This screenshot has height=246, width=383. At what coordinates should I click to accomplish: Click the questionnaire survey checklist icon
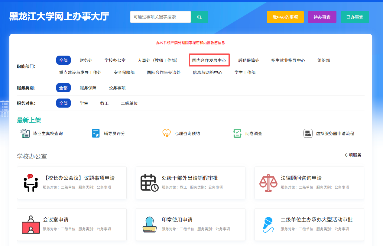[x=237, y=133]
